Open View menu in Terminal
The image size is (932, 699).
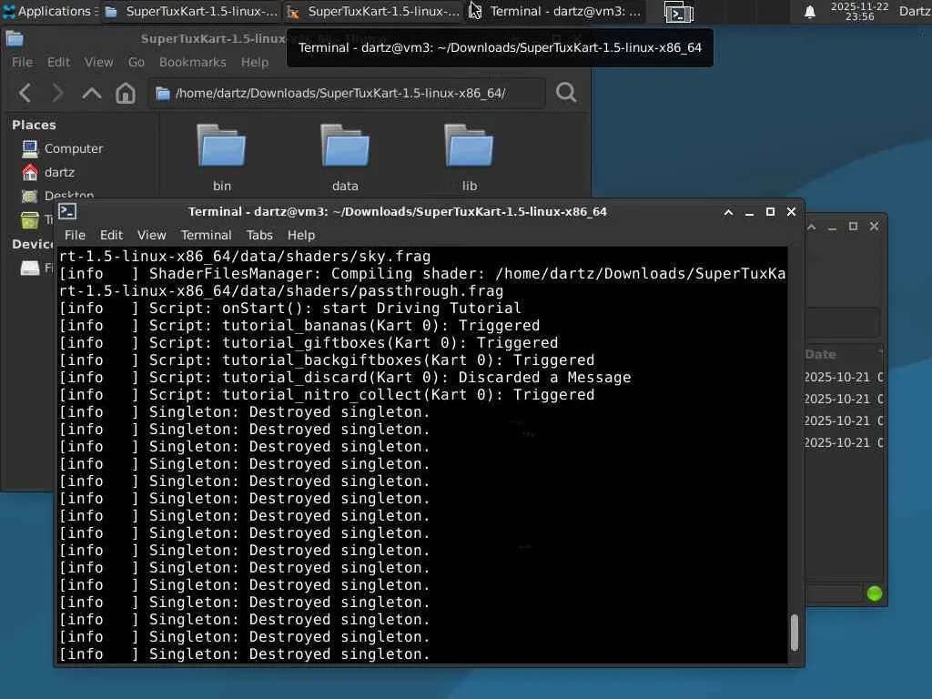[x=152, y=236]
